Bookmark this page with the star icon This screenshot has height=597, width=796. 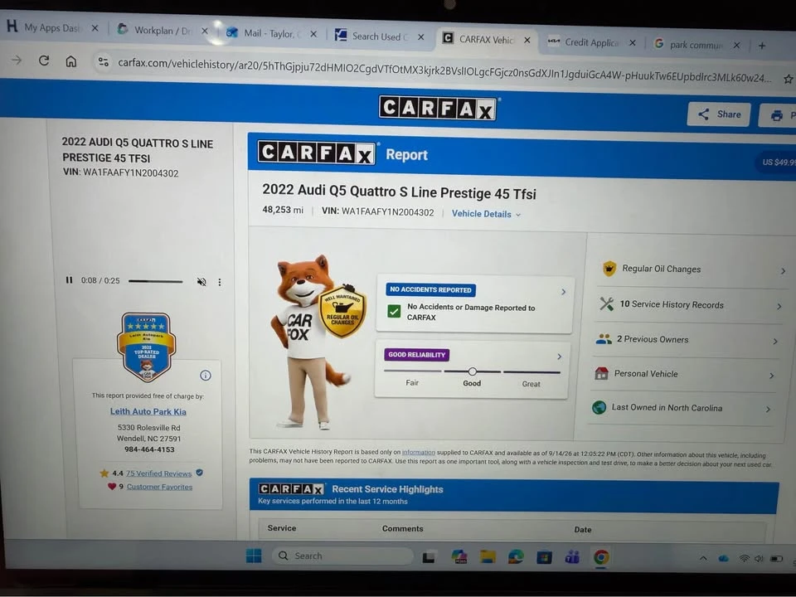pyautogui.click(x=788, y=79)
